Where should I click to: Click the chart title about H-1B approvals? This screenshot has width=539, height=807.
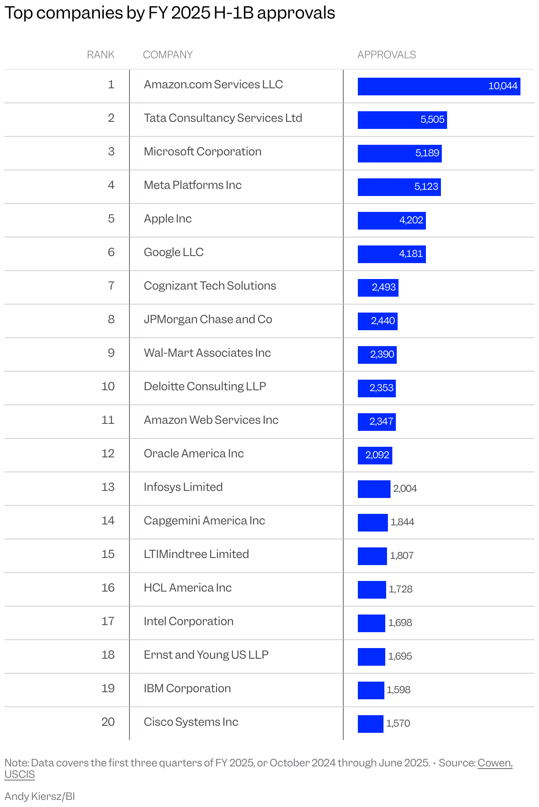170,13
